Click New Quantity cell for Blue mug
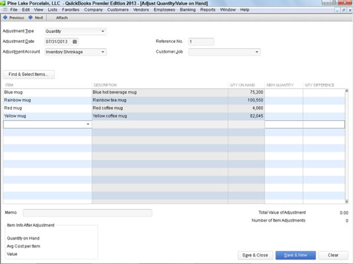Screen dimensions: 353x264 [284, 92]
